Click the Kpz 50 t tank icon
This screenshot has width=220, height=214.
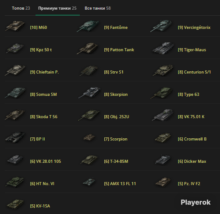(15, 48)
